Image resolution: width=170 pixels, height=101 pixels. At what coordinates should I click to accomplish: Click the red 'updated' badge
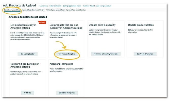[x=42, y=22]
